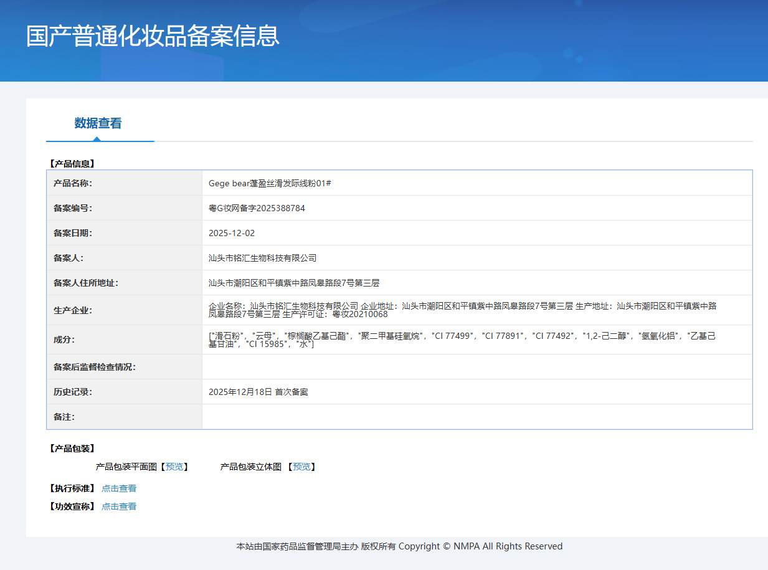The height and width of the screenshot is (570, 768).
Task: Click the 产品名称 row label
Action: coord(73,183)
